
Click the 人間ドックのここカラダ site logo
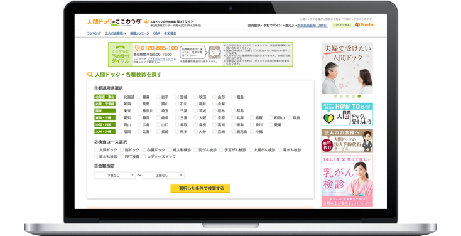click(114, 22)
